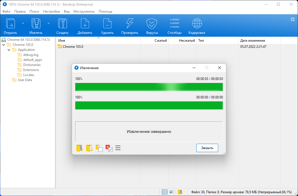
Task: Click the date 05.07.2022 2:21:47 cell
Action: tap(253, 47)
